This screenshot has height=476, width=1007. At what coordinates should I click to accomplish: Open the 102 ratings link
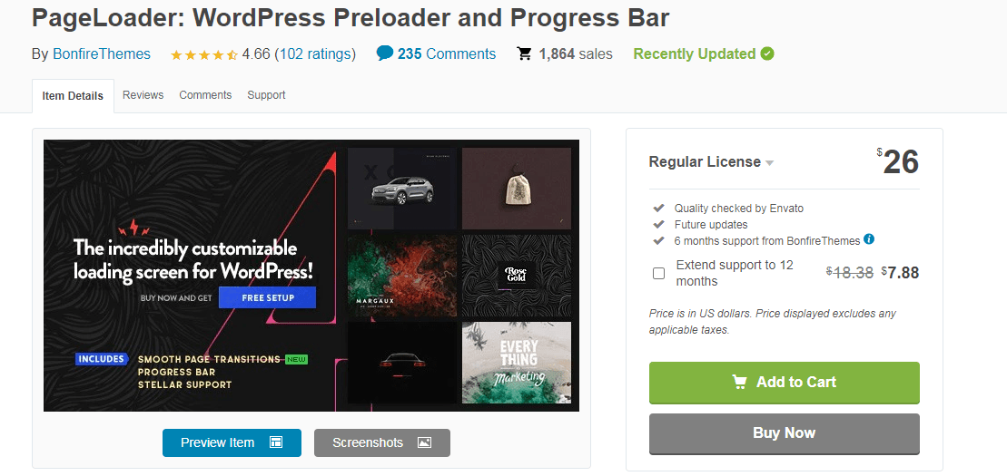click(315, 53)
